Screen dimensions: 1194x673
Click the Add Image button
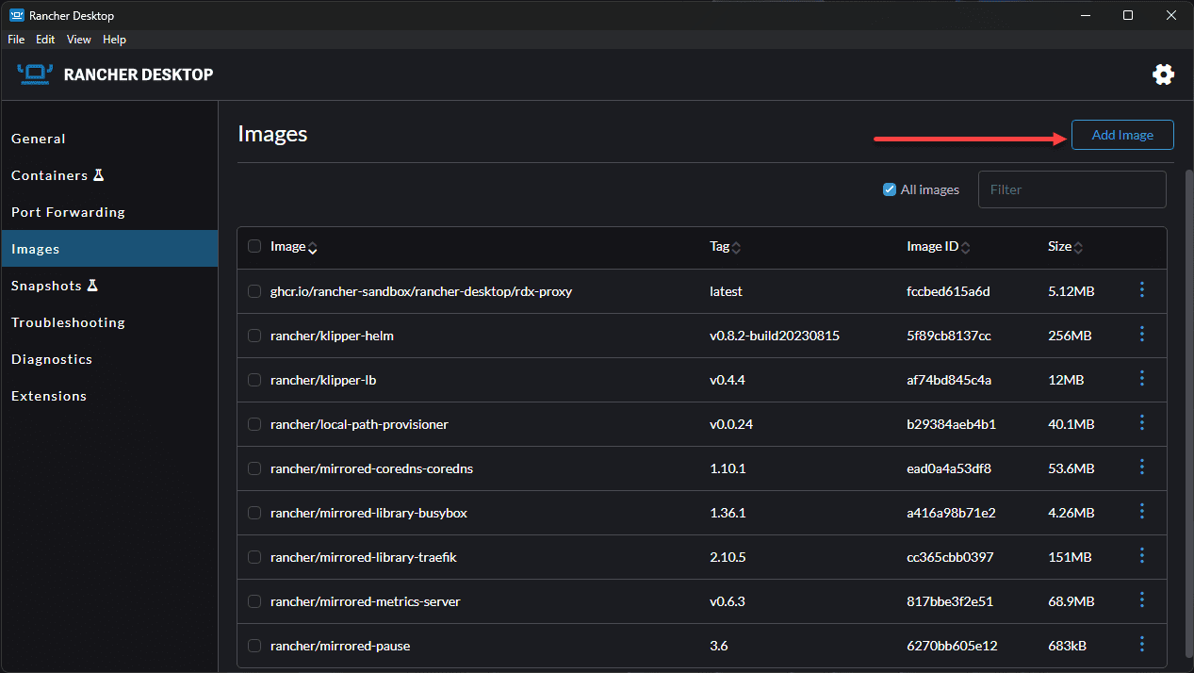point(1121,135)
